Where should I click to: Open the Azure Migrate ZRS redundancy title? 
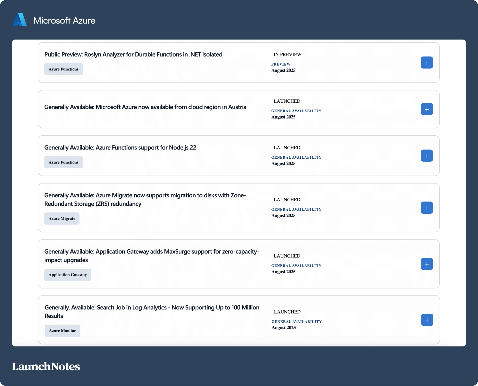coord(145,199)
